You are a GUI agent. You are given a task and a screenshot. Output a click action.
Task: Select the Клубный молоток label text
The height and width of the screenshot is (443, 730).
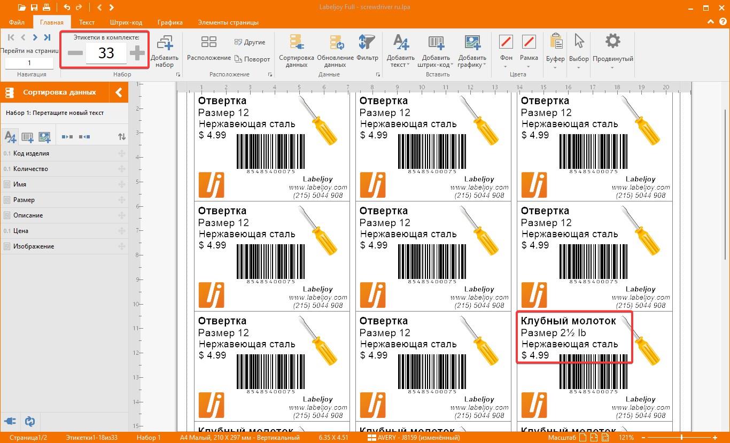tap(568, 321)
